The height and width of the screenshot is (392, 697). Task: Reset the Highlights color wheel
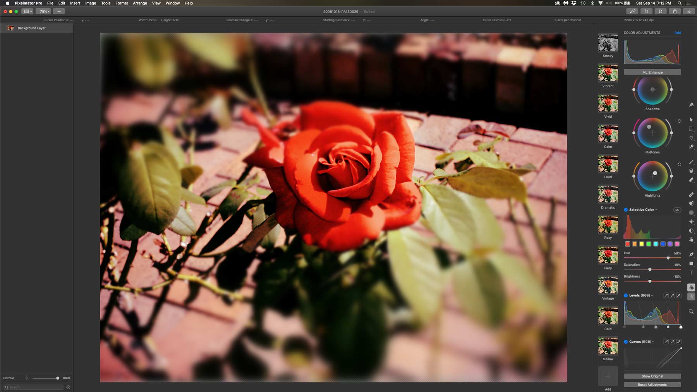[x=679, y=164]
